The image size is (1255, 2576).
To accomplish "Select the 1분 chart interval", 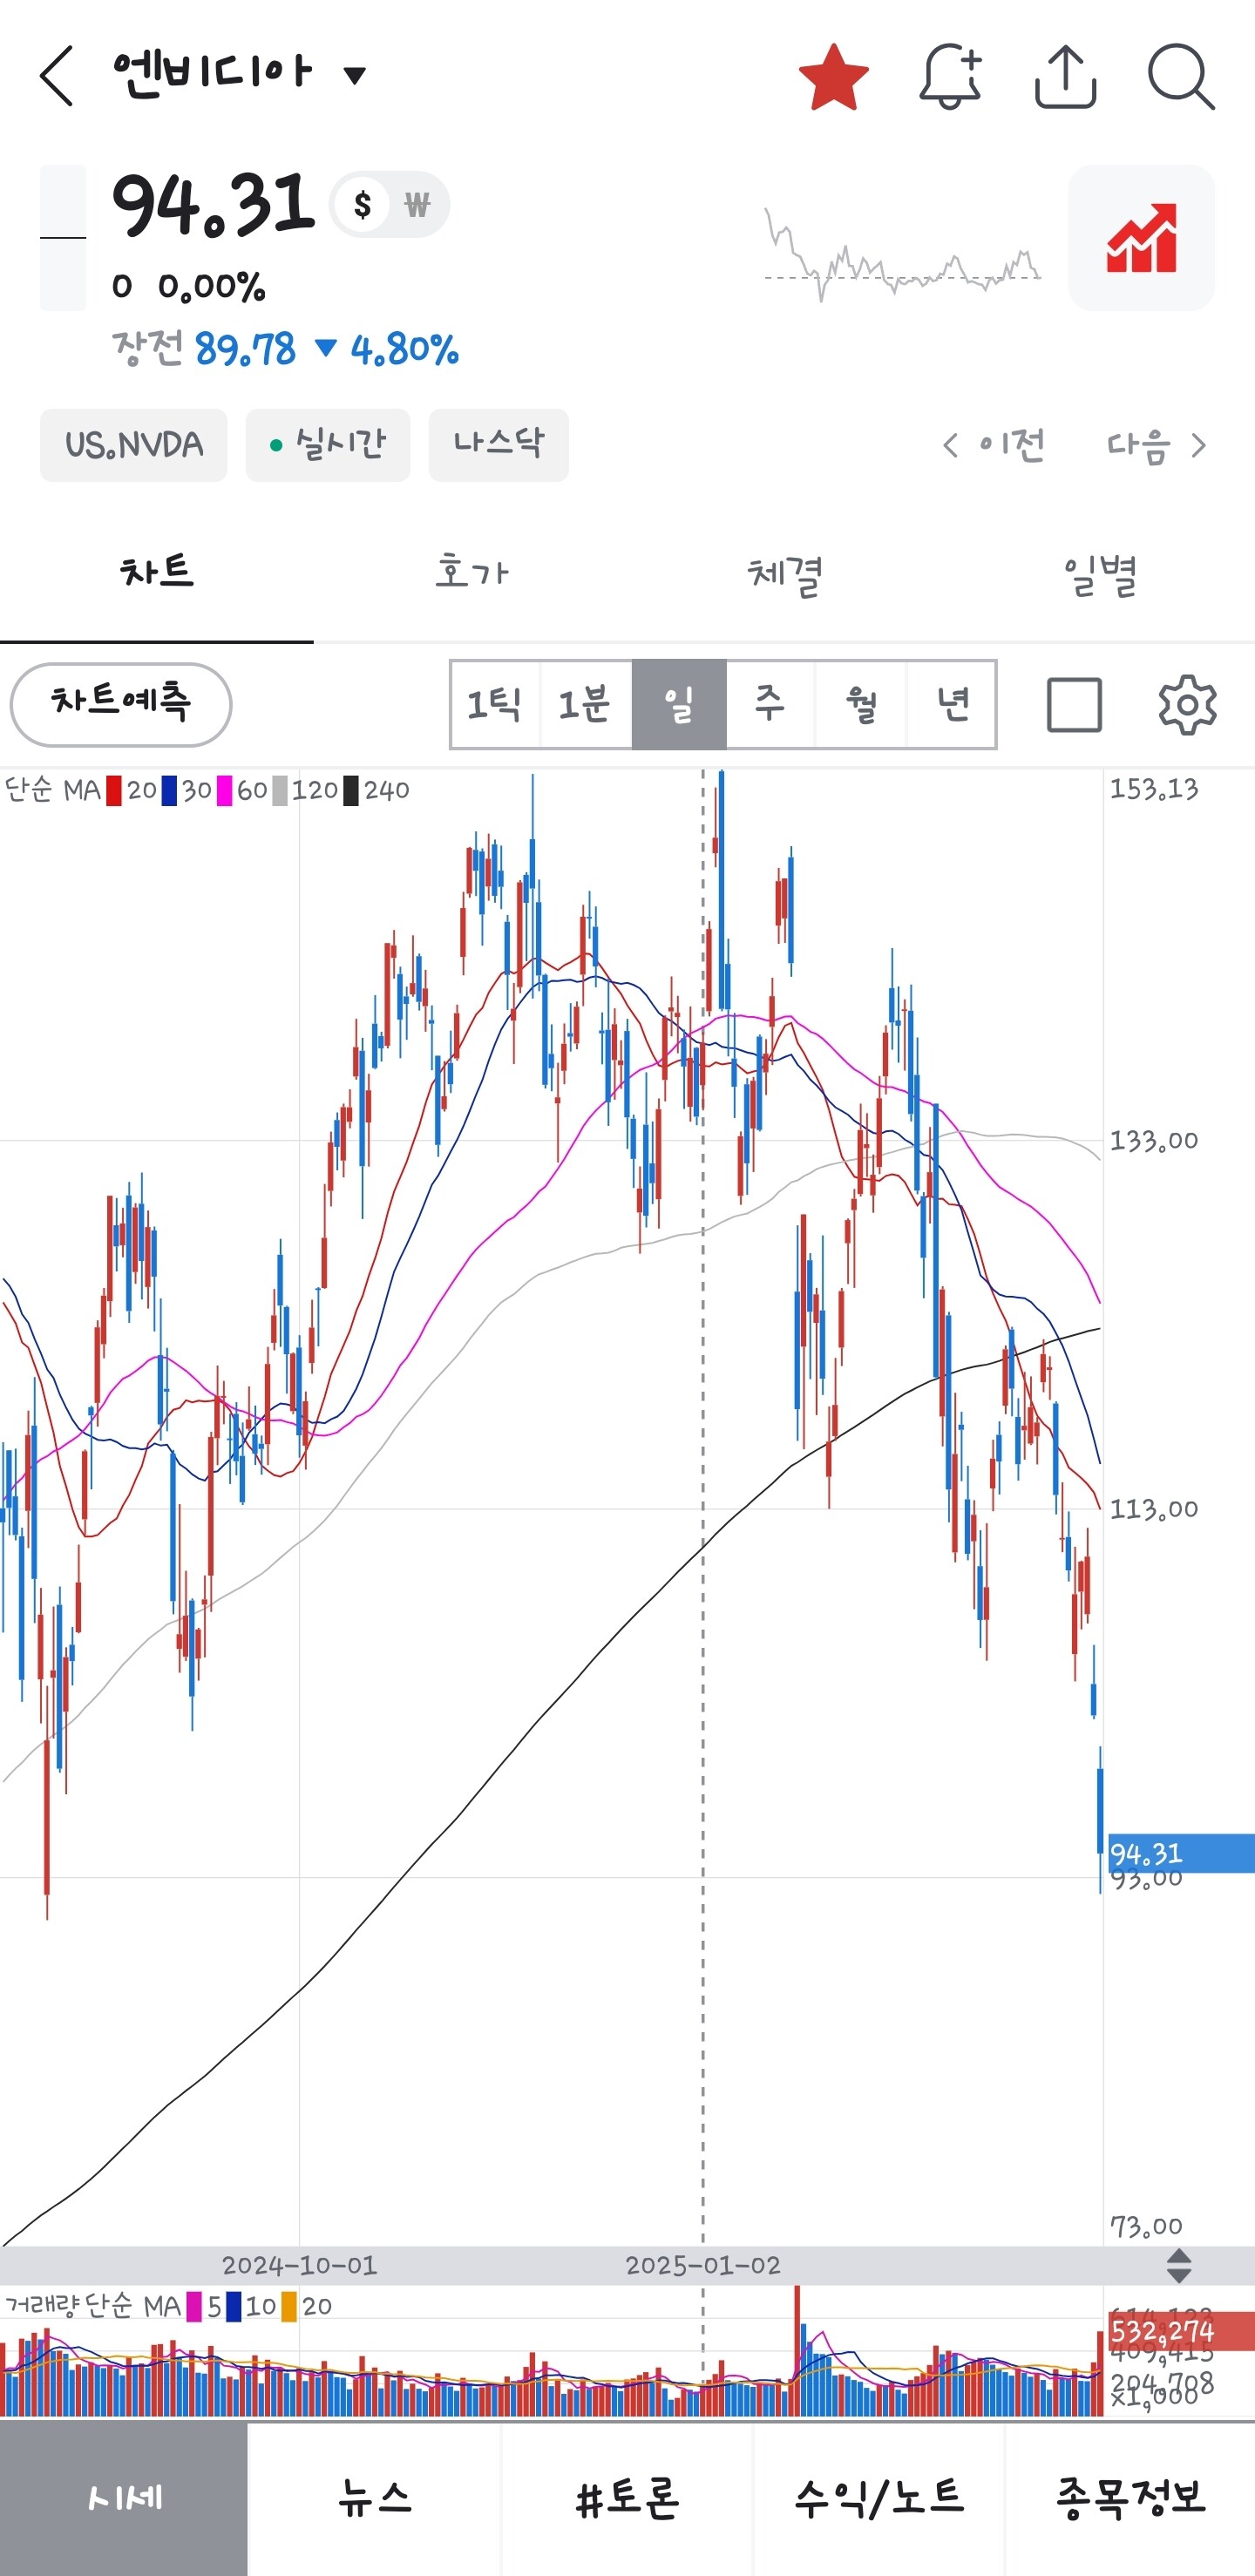I will (585, 704).
